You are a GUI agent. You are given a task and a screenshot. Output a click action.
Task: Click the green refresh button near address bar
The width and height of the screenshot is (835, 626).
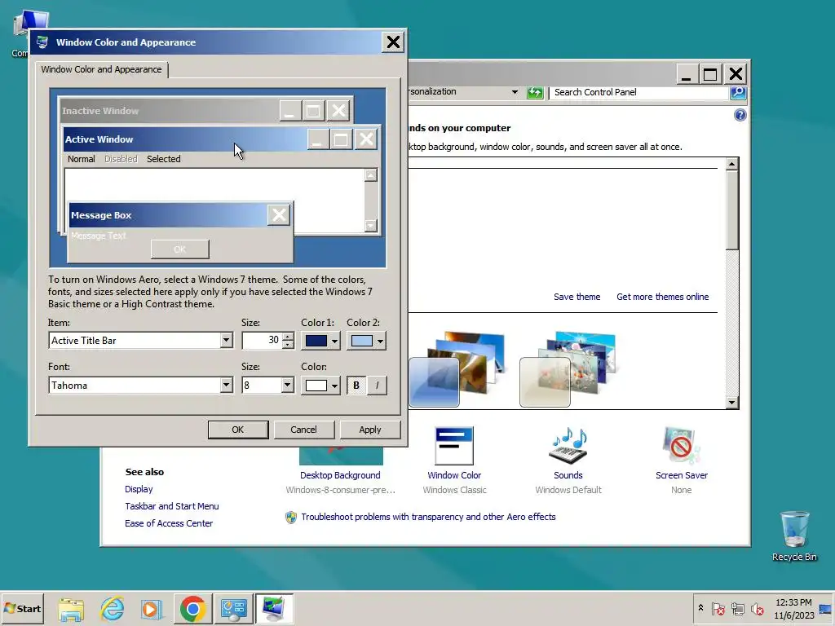(535, 92)
